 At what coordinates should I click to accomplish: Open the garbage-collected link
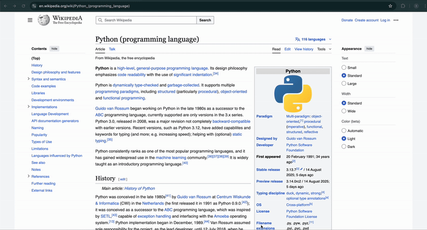tap(183, 85)
